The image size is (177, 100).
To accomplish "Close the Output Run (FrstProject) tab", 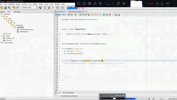I will pos(77,93).
